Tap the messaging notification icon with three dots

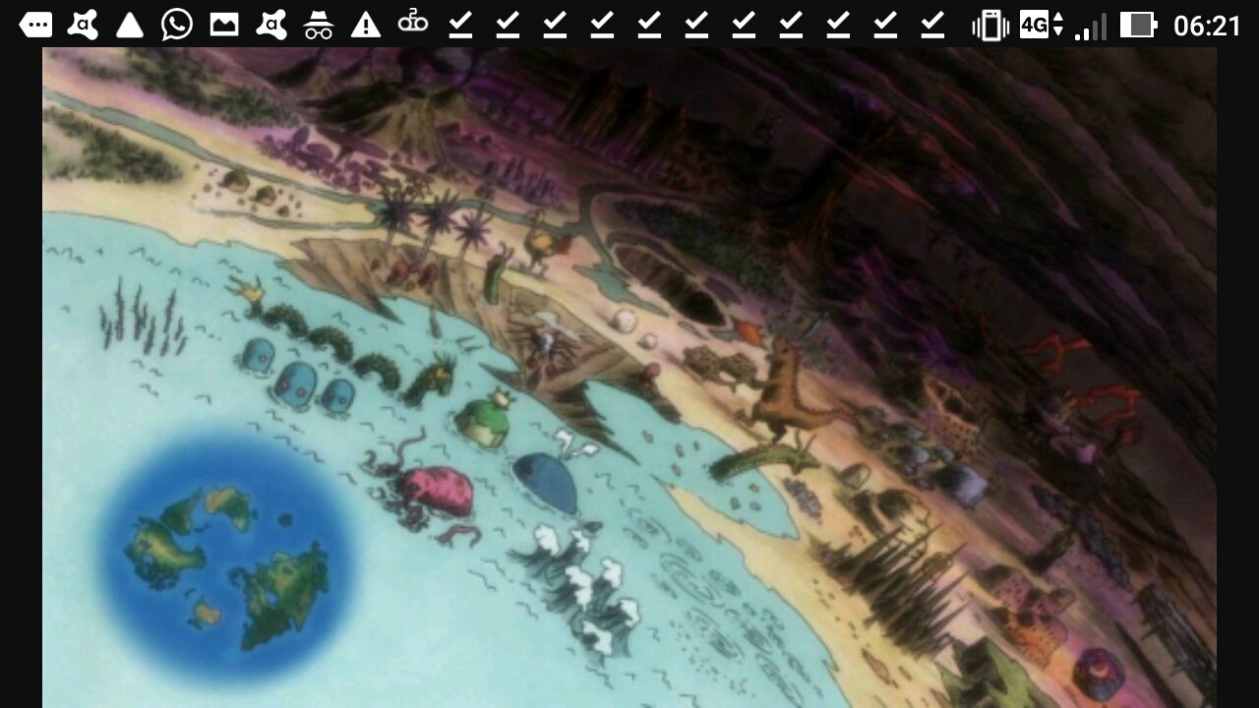[x=35, y=25]
